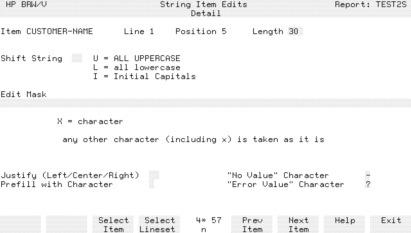Click the Edit Mask entry line
This screenshot has width=411, height=233.
click(x=205, y=103)
